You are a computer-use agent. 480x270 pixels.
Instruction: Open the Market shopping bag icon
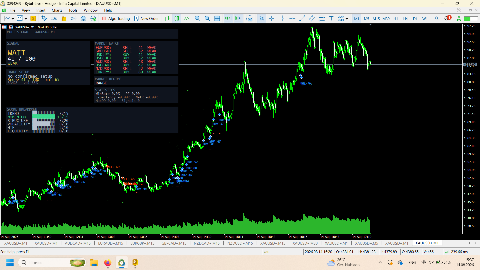[64, 18]
